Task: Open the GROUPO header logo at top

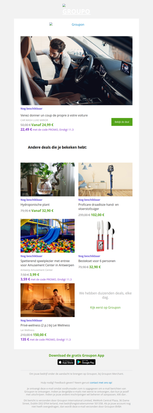Action: [76, 10]
